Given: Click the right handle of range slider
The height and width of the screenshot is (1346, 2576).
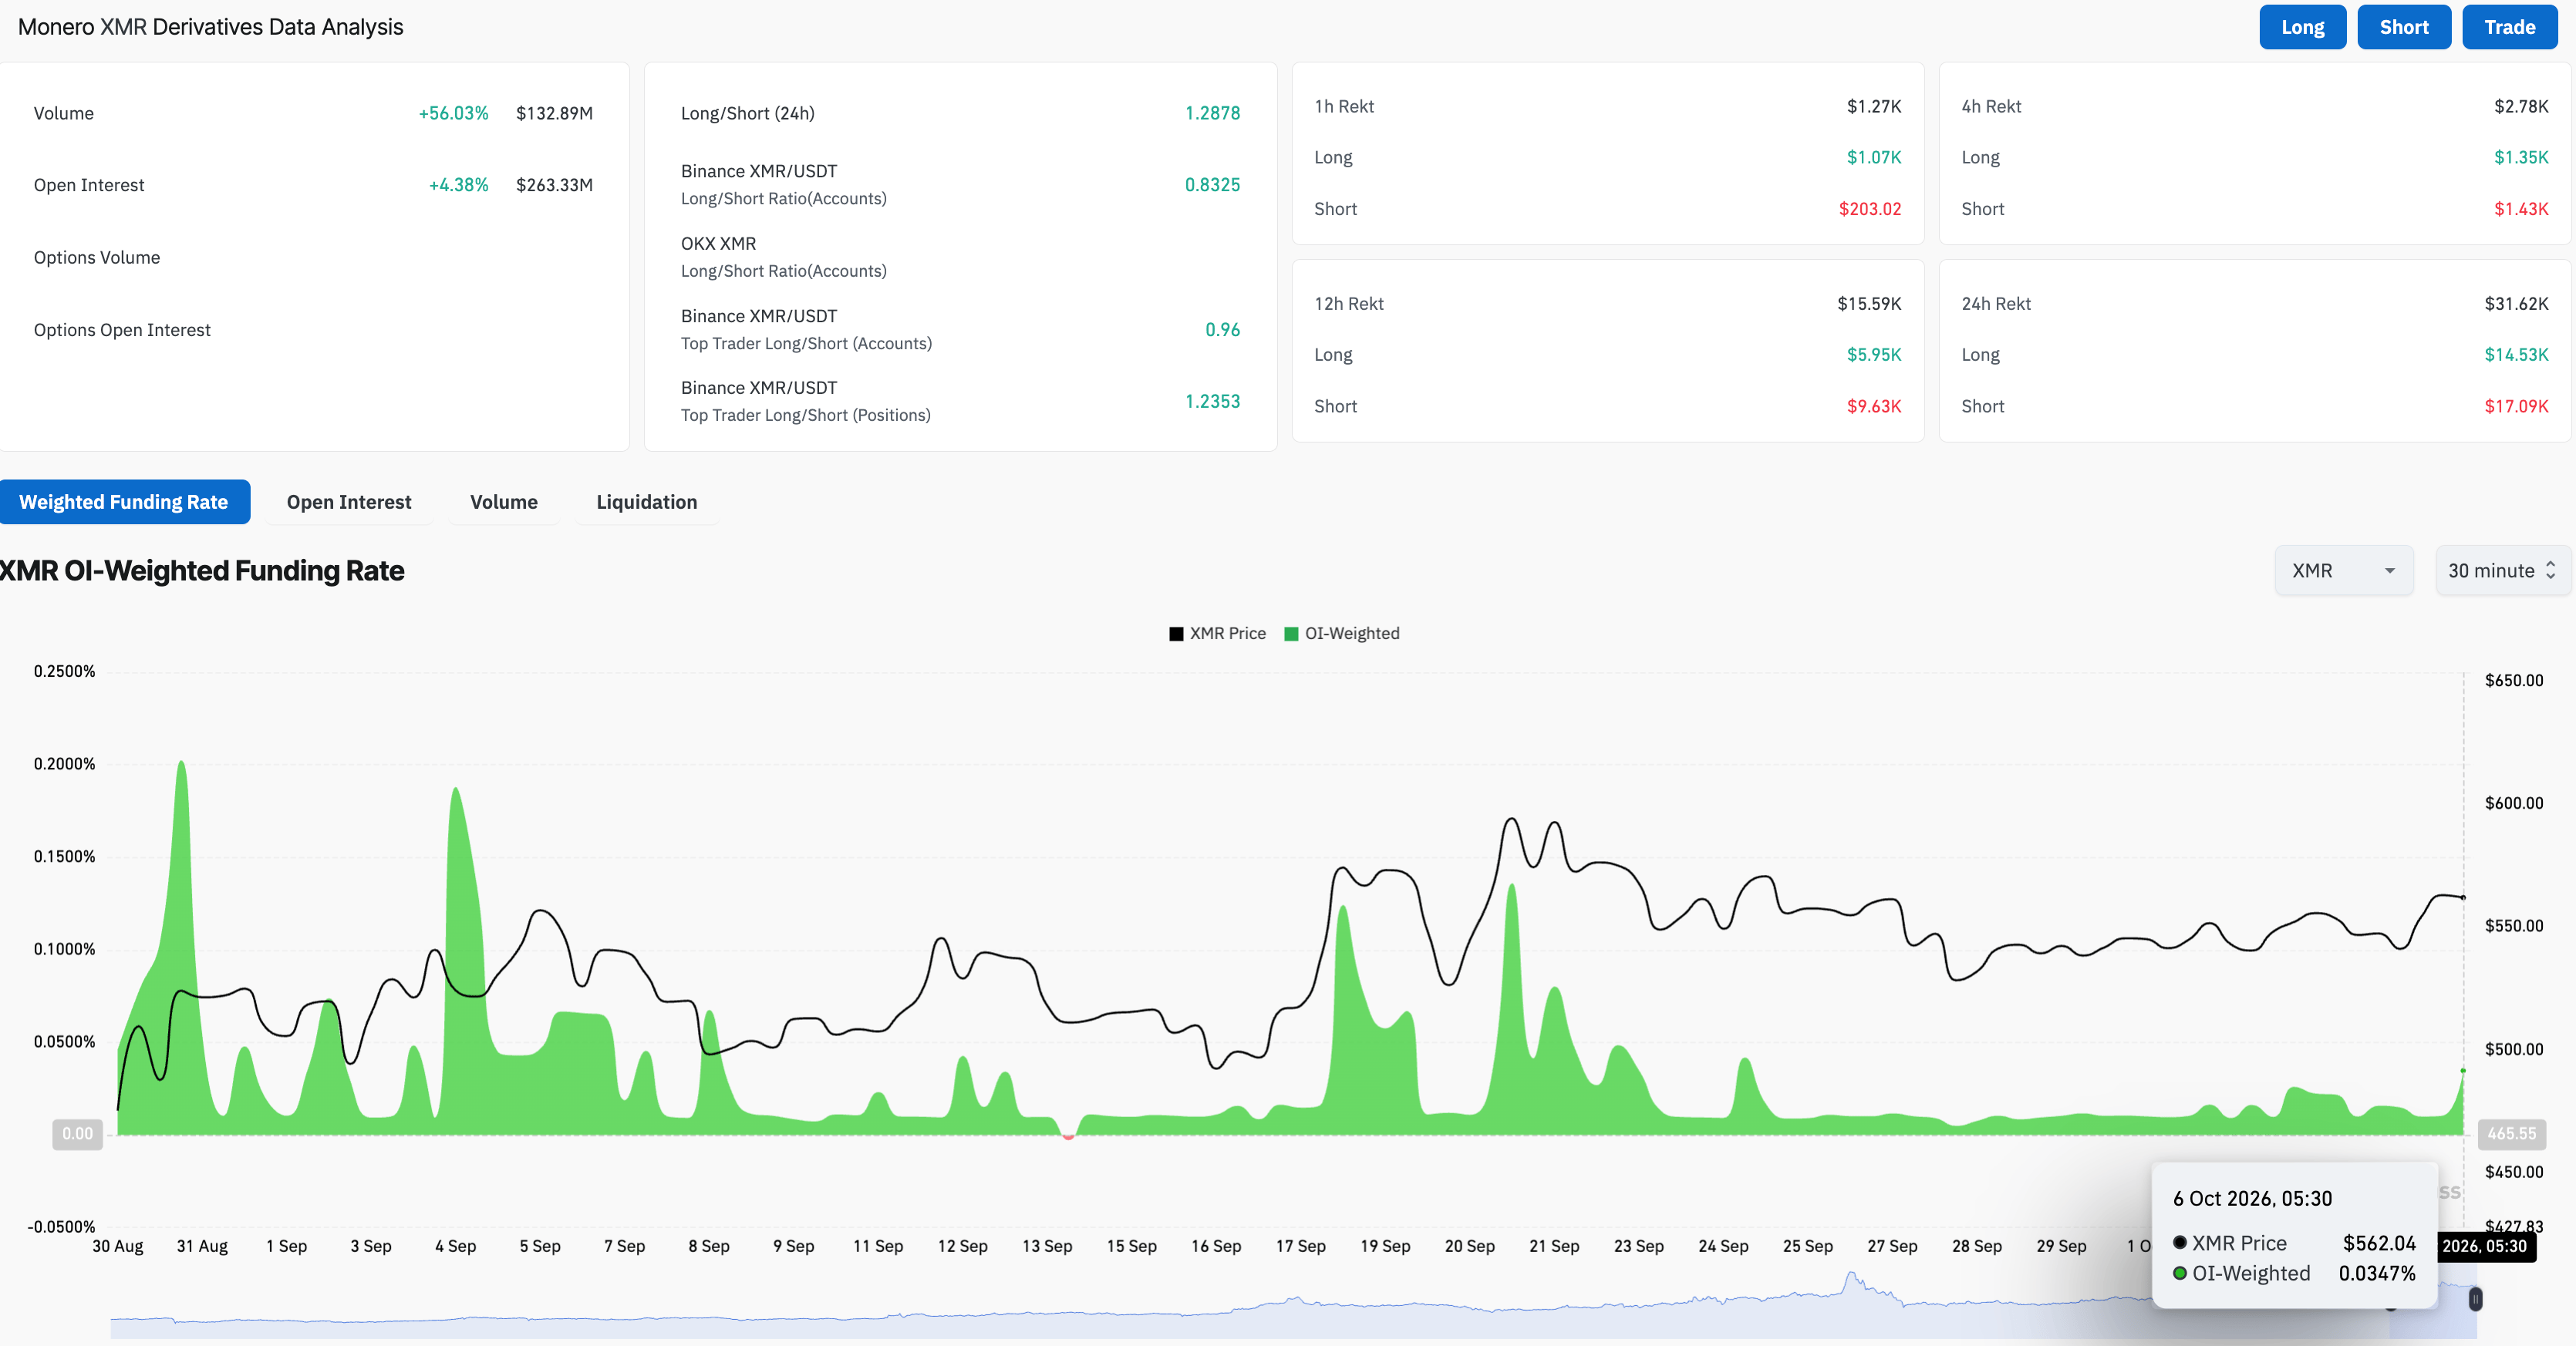Looking at the screenshot, I should click(x=2475, y=1299).
